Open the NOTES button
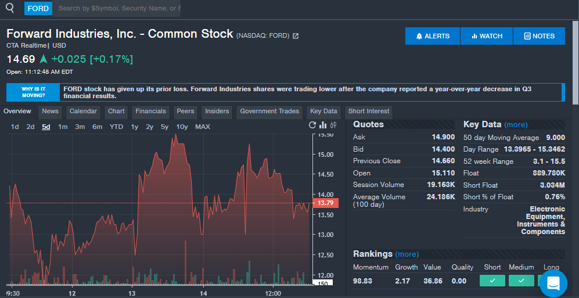Screen dimensions: 579x298 pos(539,36)
